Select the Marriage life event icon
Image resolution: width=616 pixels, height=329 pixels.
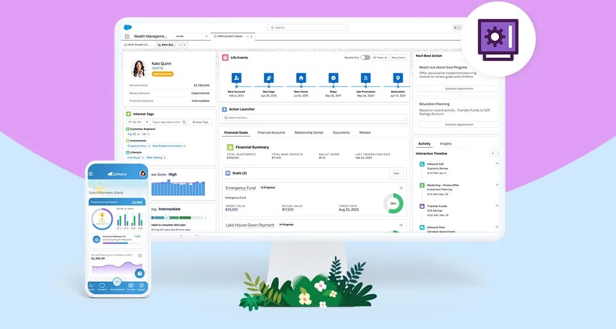[x=268, y=78]
